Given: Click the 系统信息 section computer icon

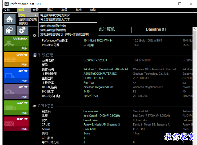Looking at the screenshot, I should (35, 55).
